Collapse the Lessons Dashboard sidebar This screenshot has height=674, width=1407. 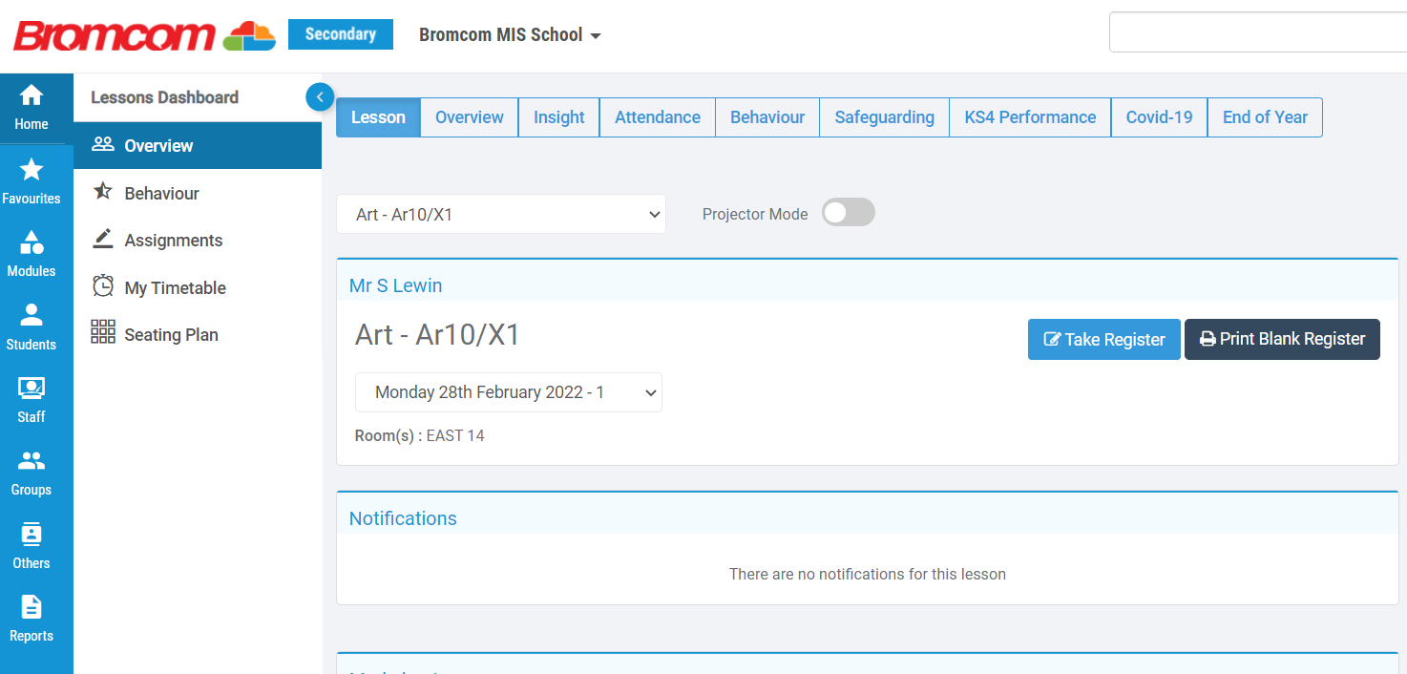coord(320,96)
